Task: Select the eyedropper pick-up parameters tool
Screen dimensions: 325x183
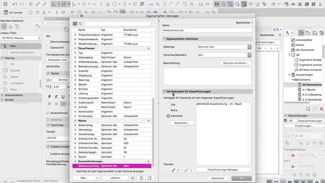Action: (38, 4)
